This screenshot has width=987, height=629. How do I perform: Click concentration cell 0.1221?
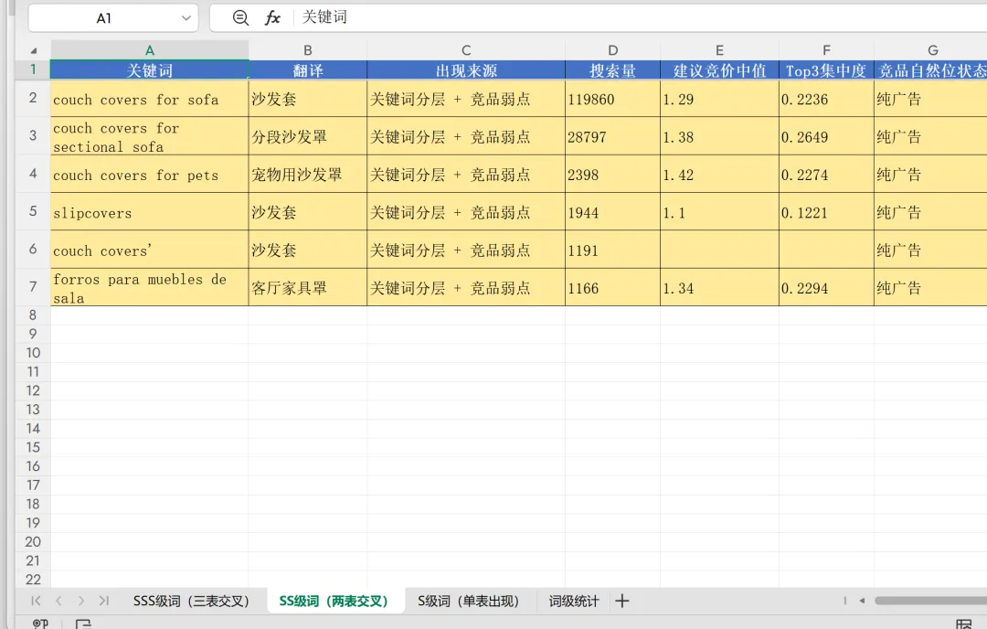click(x=826, y=211)
